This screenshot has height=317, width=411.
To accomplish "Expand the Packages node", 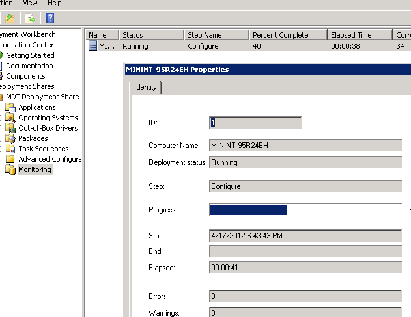I will coord(1,138).
